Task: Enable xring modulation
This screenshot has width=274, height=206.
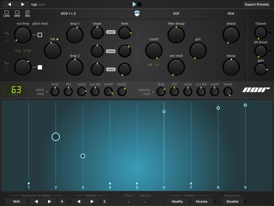Action: (x=27, y=50)
